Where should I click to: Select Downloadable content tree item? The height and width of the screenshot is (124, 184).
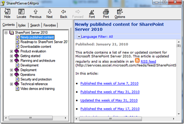point(36,46)
